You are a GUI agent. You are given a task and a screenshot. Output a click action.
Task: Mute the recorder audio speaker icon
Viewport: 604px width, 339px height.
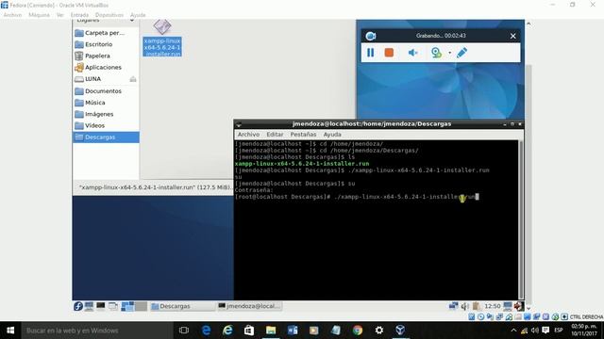click(x=412, y=53)
